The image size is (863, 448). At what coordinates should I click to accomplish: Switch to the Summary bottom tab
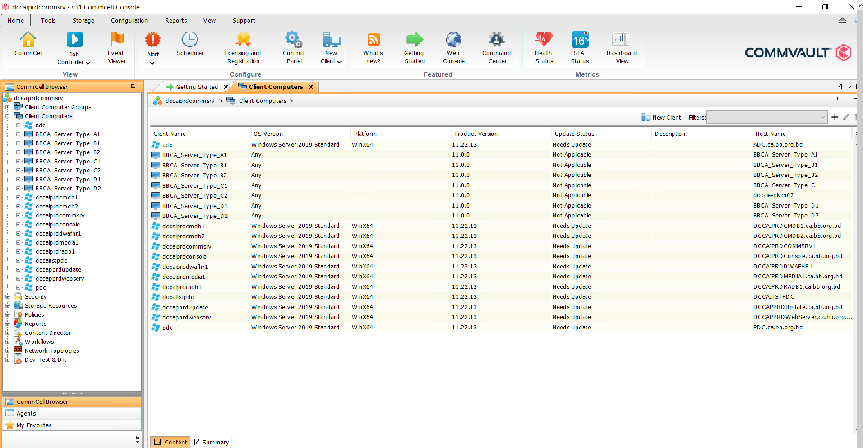click(x=211, y=442)
